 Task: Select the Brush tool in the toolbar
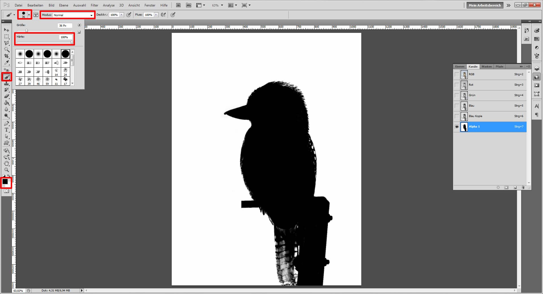[6, 77]
